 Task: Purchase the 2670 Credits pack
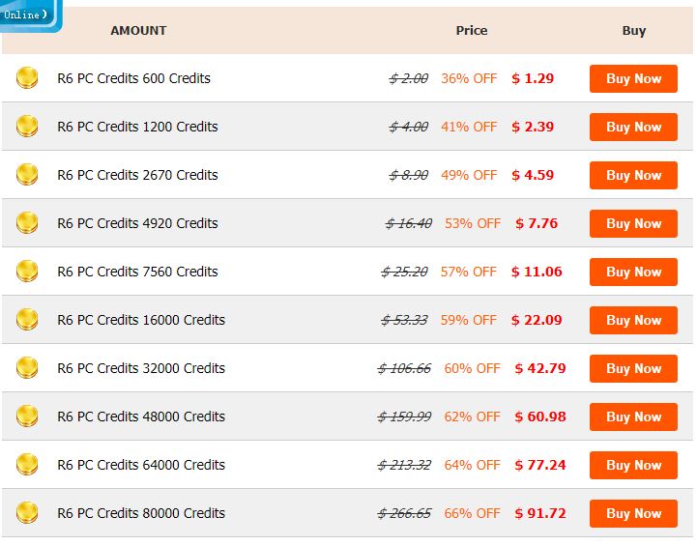(x=633, y=176)
